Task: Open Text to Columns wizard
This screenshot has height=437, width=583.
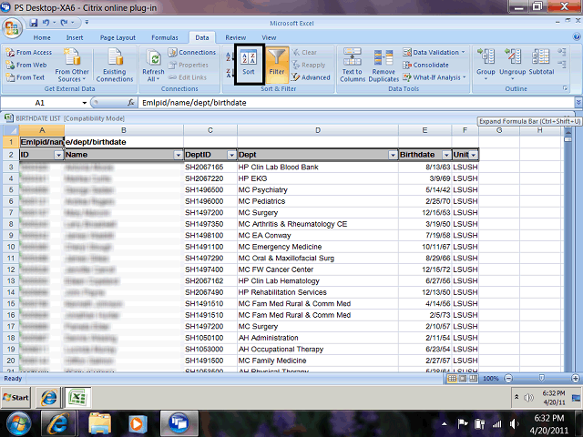Action: pyautogui.click(x=352, y=66)
